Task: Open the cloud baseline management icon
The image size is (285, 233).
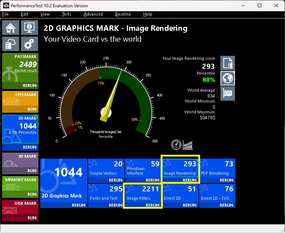Action: (11, 44)
